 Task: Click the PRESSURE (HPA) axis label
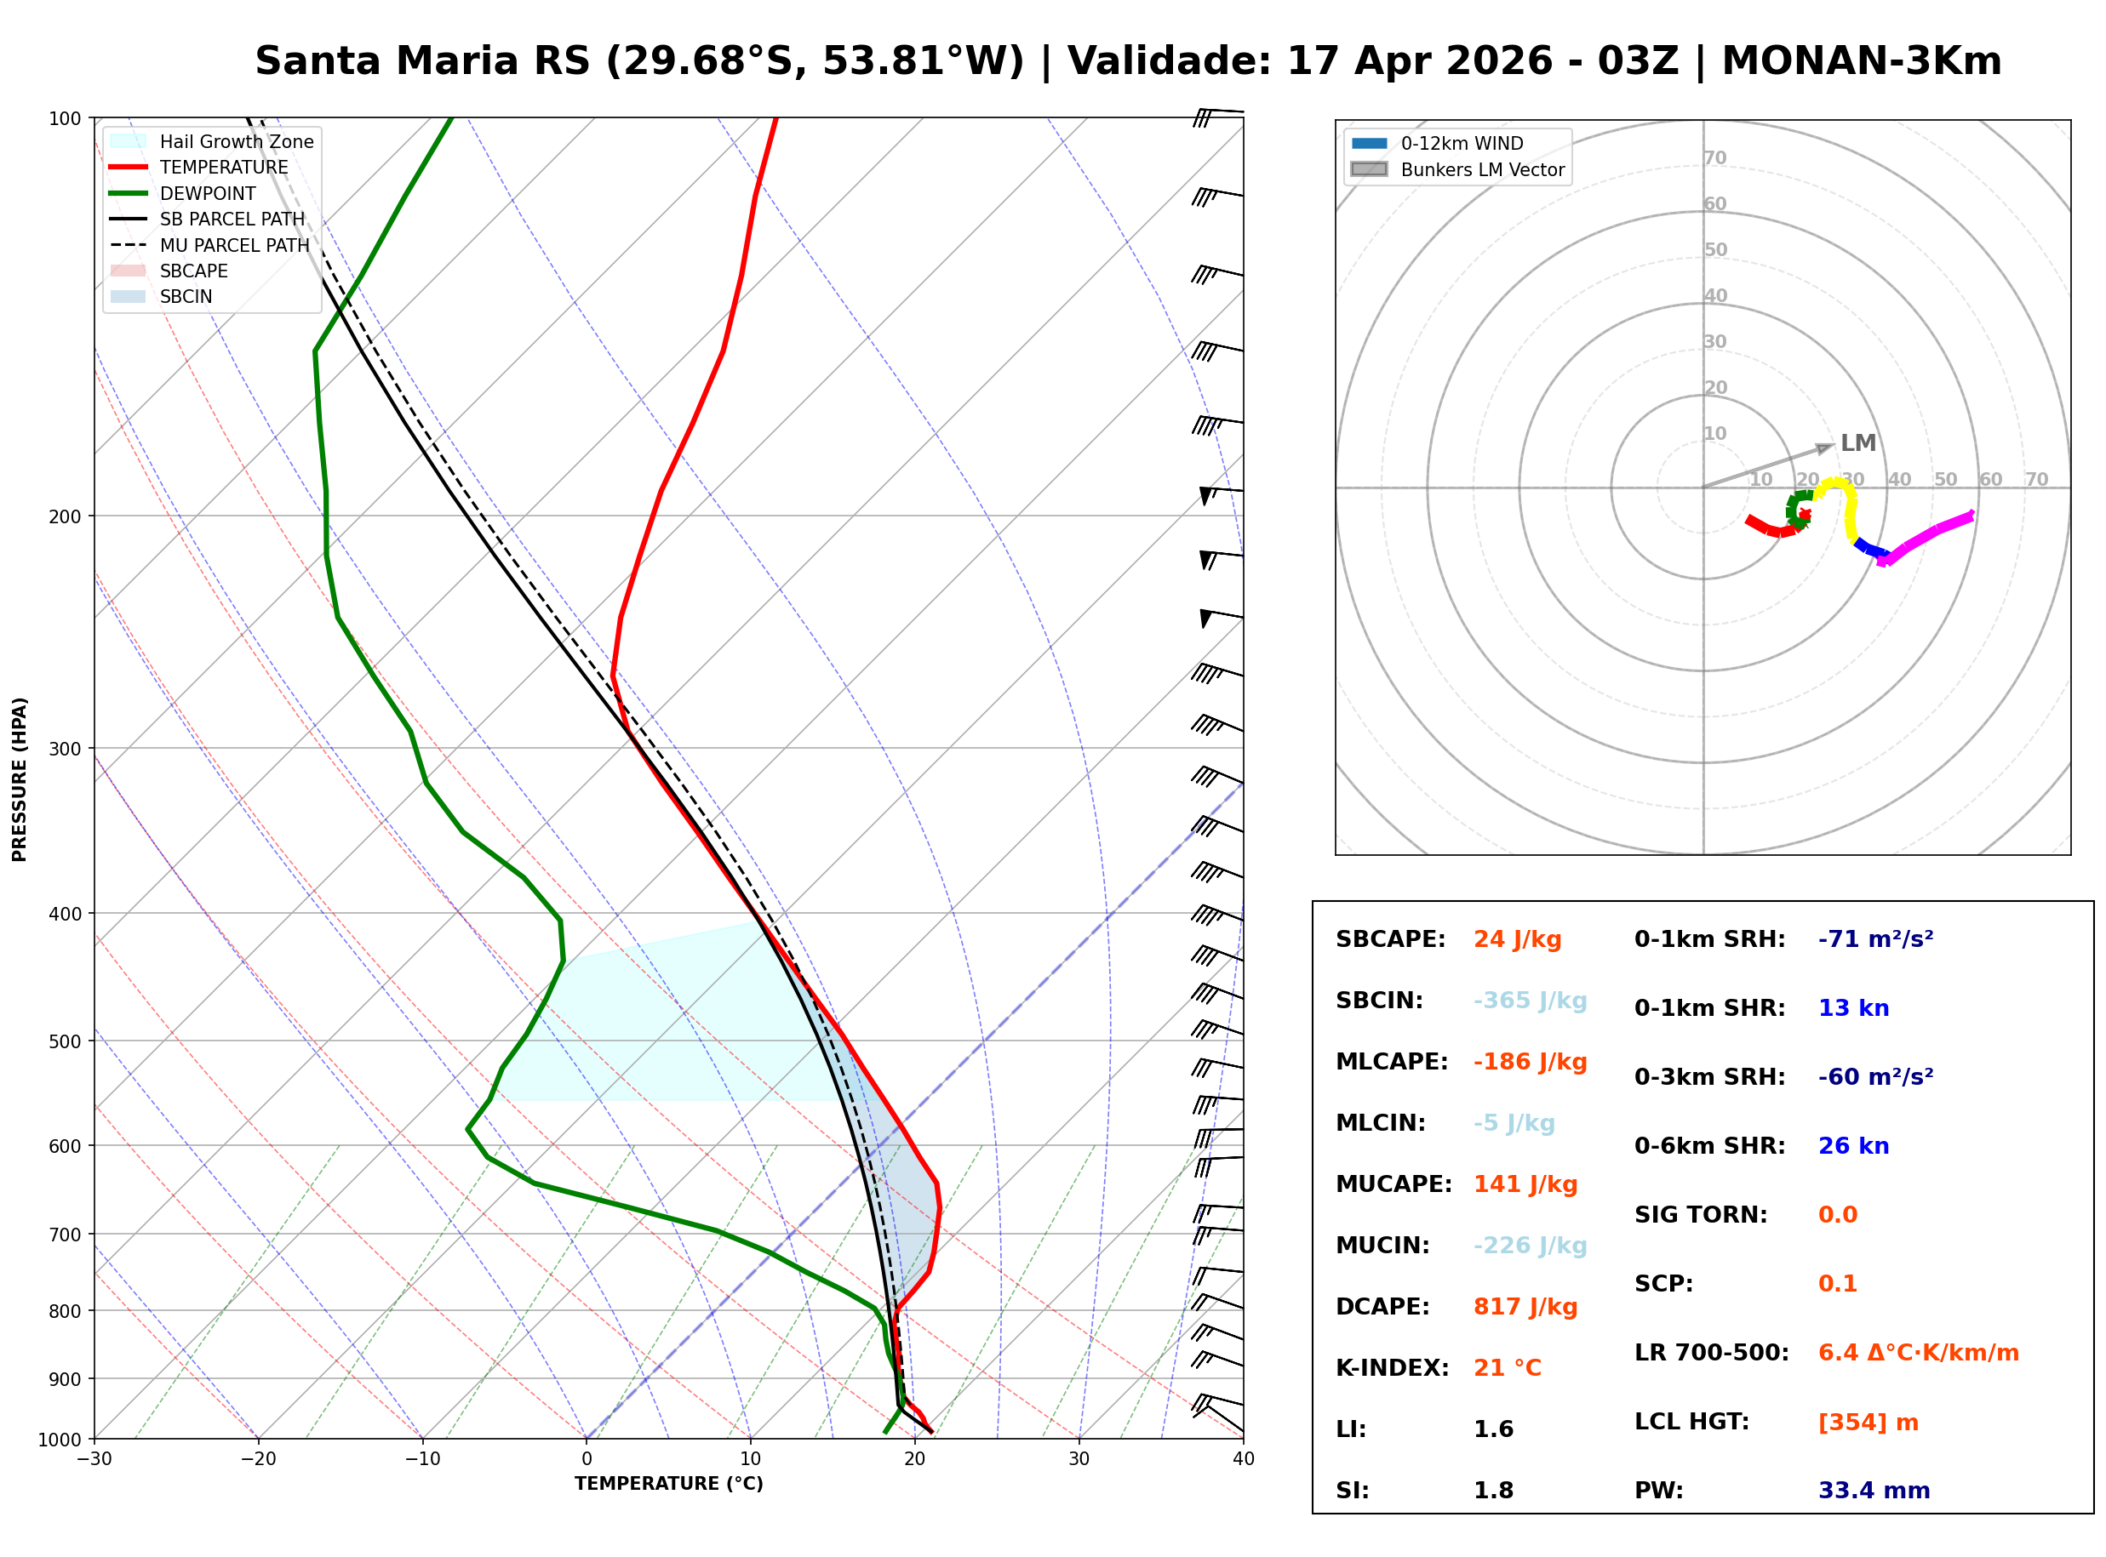(19, 779)
